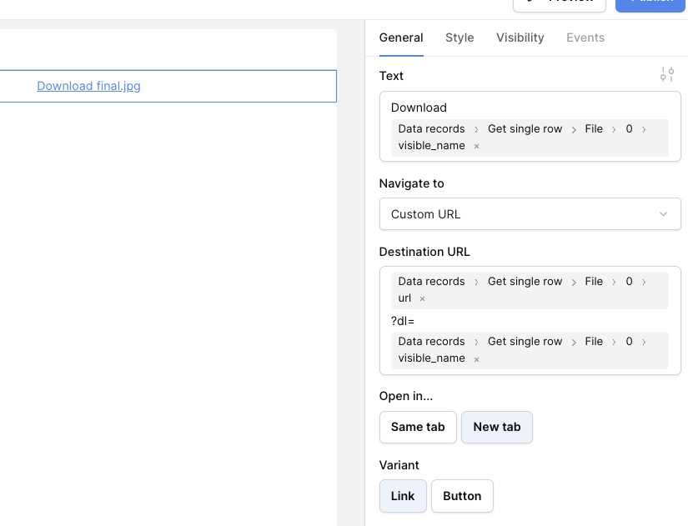Set Open in to New tab
Viewport: 688px width, 526px height.
[496, 427]
